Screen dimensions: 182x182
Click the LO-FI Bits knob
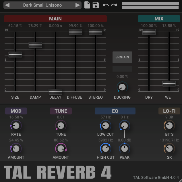(169, 125)
